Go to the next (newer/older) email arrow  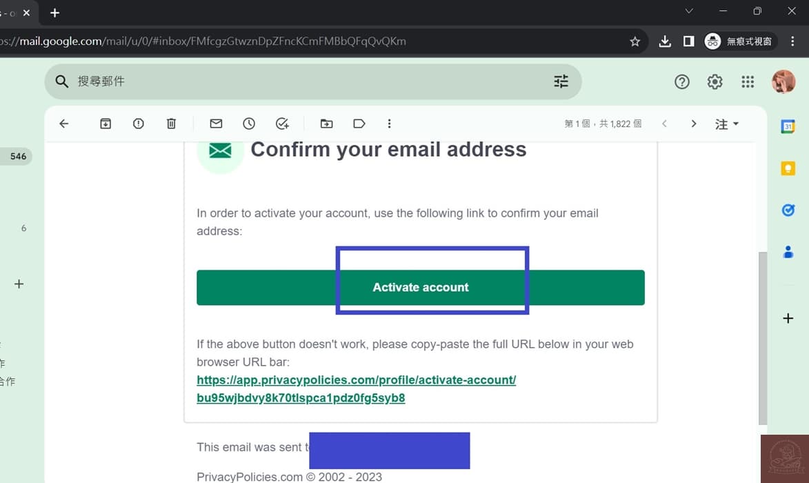click(693, 124)
